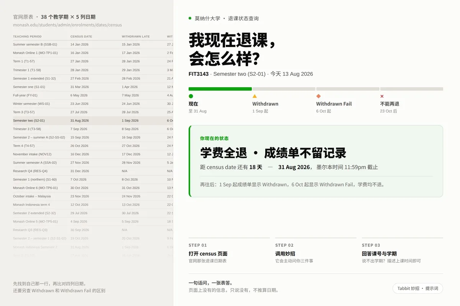Select the Research Q4 (RES-Q4) row

(x=93, y=171)
